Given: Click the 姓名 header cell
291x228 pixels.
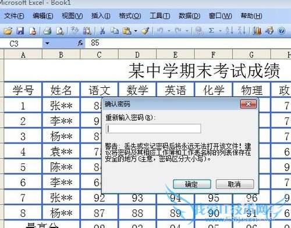Looking at the screenshot, I should coord(61,90).
